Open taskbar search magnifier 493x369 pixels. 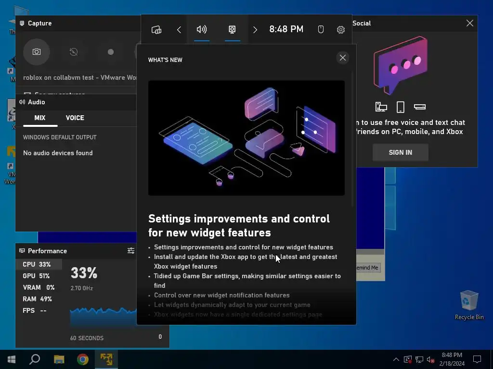pyautogui.click(x=35, y=359)
